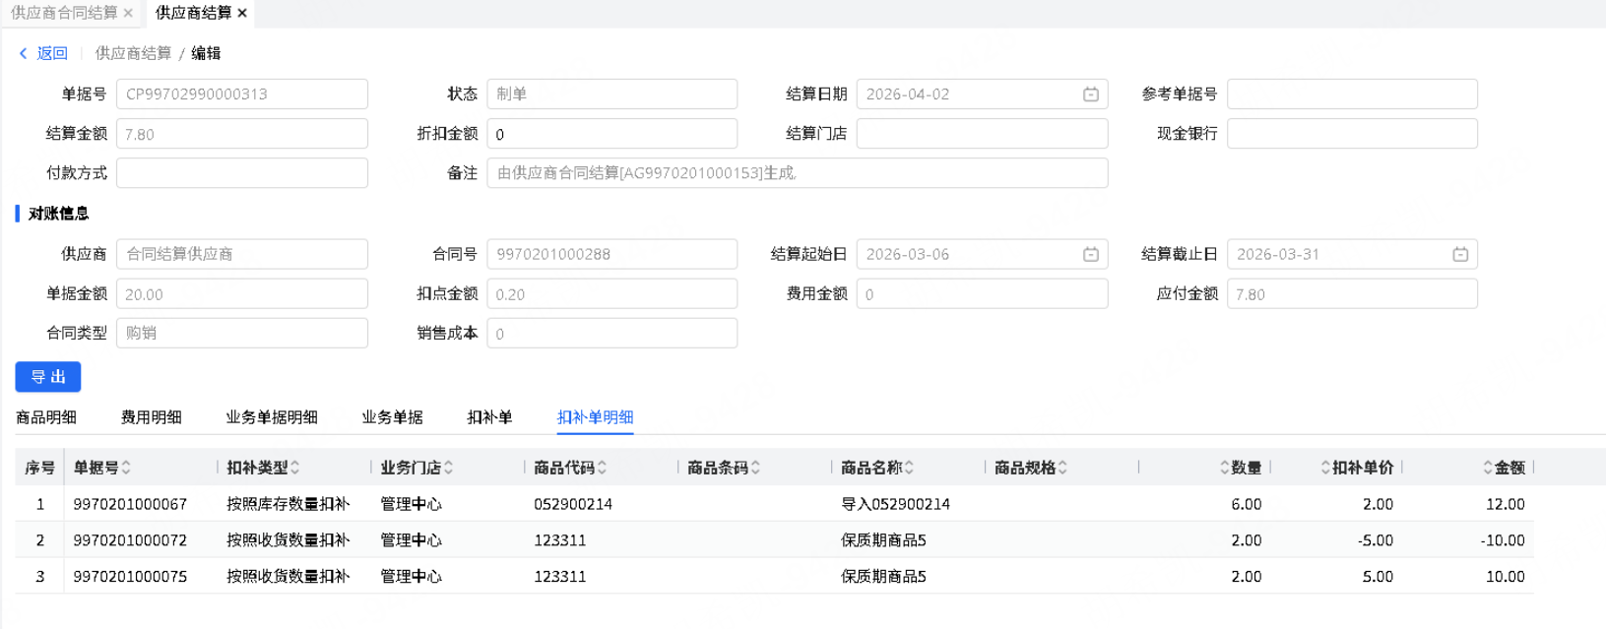
Task: Click the 序号 column header
Action: [40, 468]
